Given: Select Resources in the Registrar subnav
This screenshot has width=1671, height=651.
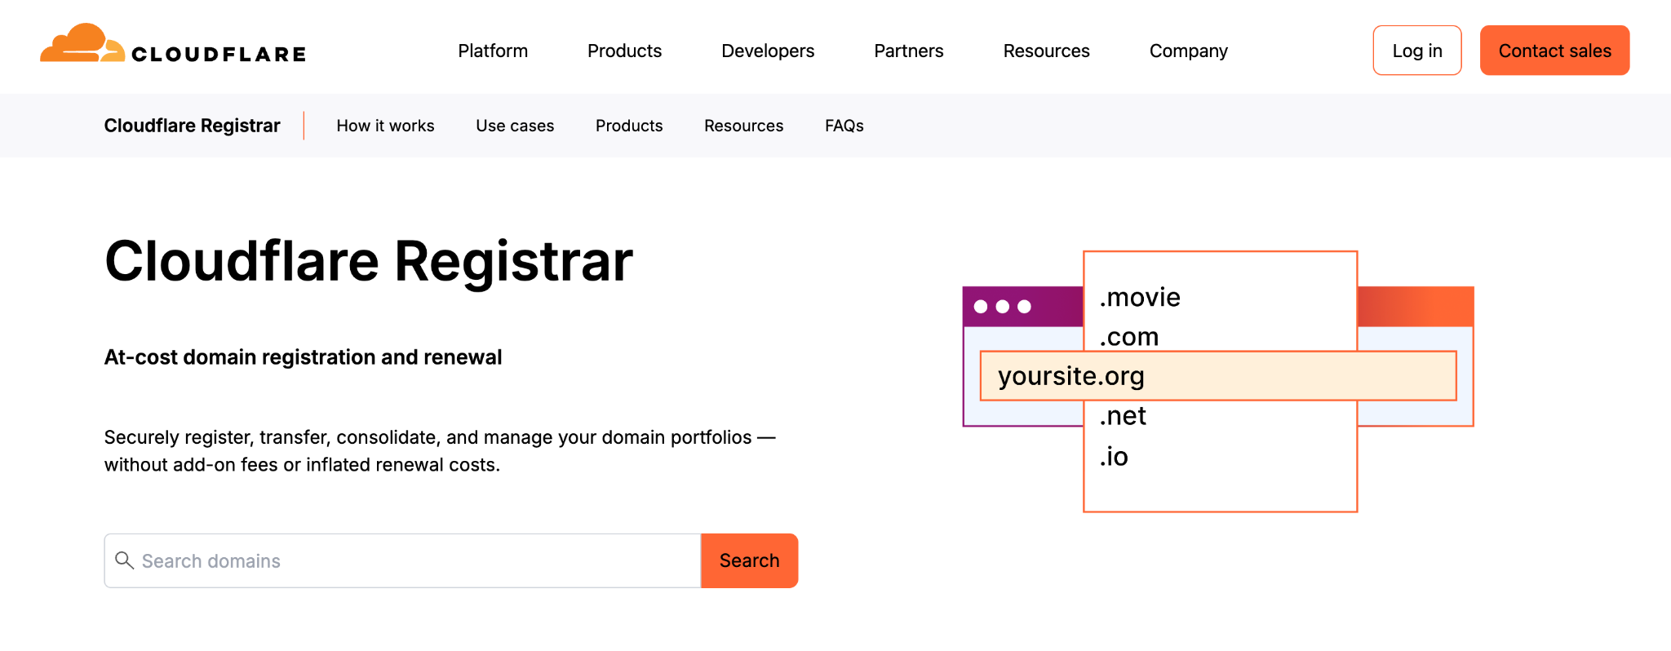Looking at the screenshot, I should click(x=743, y=126).
